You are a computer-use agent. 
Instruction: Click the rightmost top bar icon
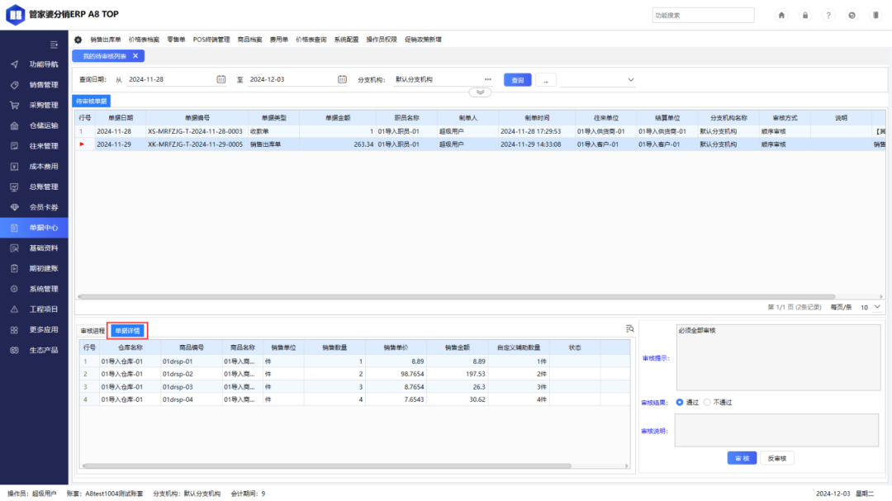coord(875,16)
